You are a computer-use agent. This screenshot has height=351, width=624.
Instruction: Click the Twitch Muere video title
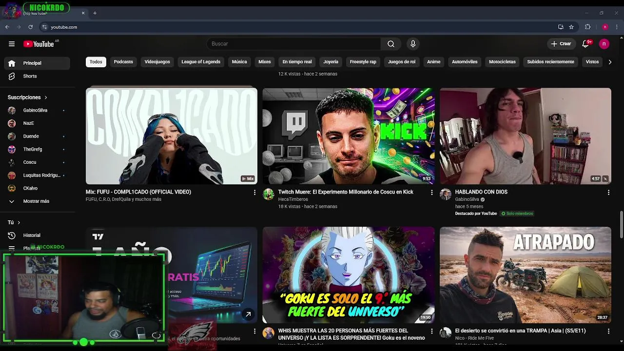coord(346,192)
